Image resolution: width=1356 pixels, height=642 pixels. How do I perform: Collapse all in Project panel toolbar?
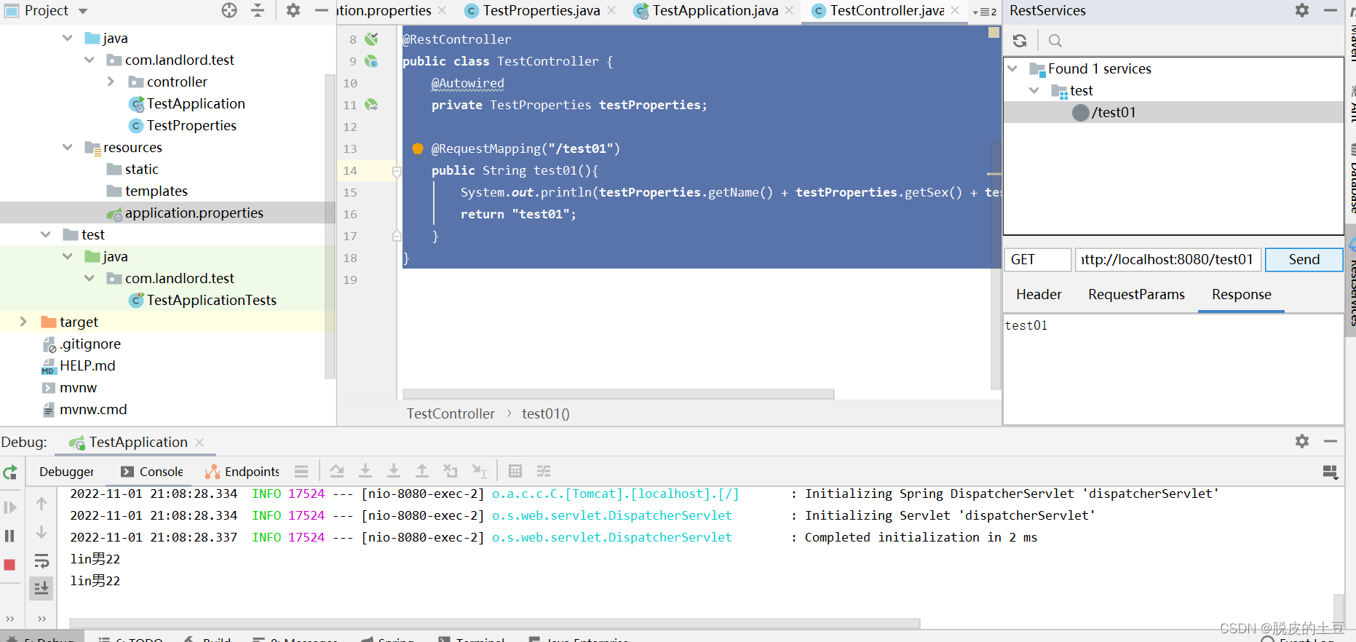point(258,10)
